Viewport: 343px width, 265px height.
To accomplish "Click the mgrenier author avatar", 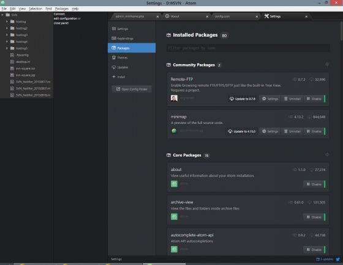I will (x=174, y=98).
